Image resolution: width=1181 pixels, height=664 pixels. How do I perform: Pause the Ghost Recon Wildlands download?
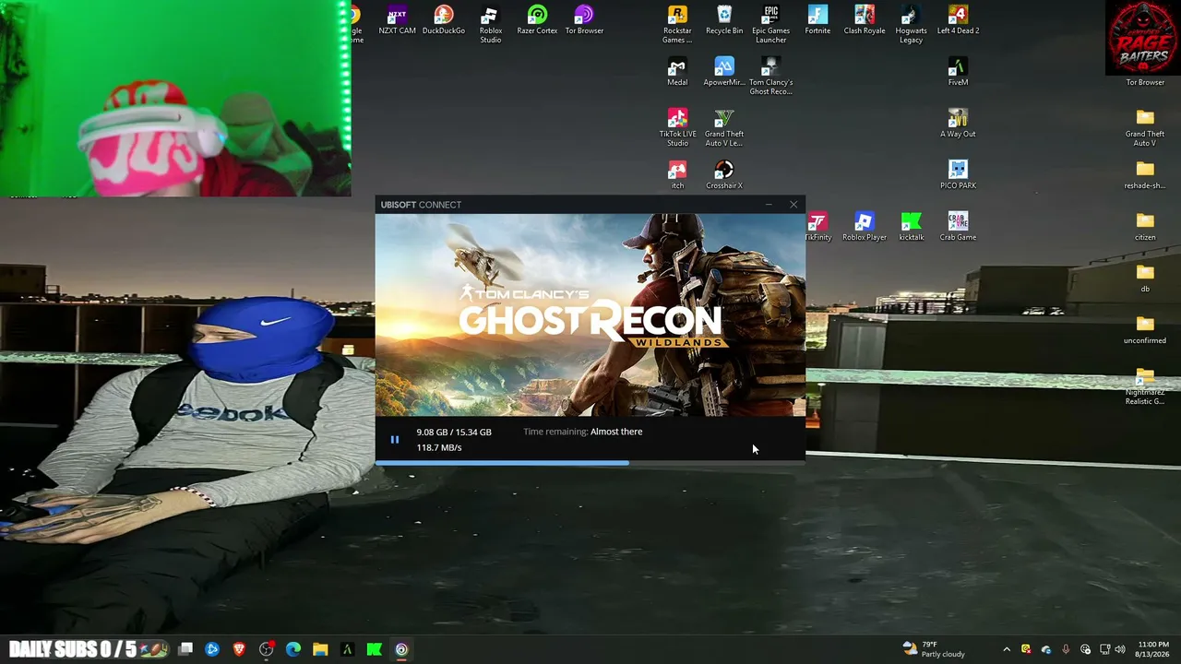[394, 440]
